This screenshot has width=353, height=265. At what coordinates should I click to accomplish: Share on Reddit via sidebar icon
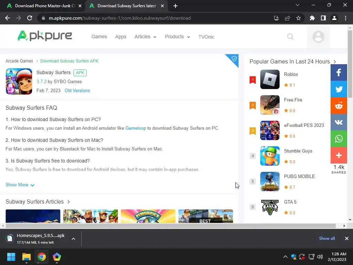coord(339,106)
